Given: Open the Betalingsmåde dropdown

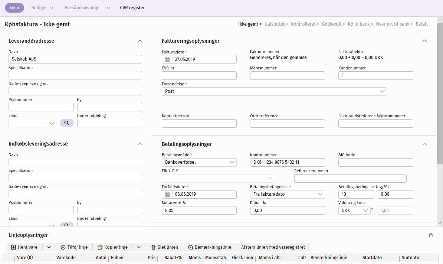Looking at the screenshot, I should (x=199, y=163).
